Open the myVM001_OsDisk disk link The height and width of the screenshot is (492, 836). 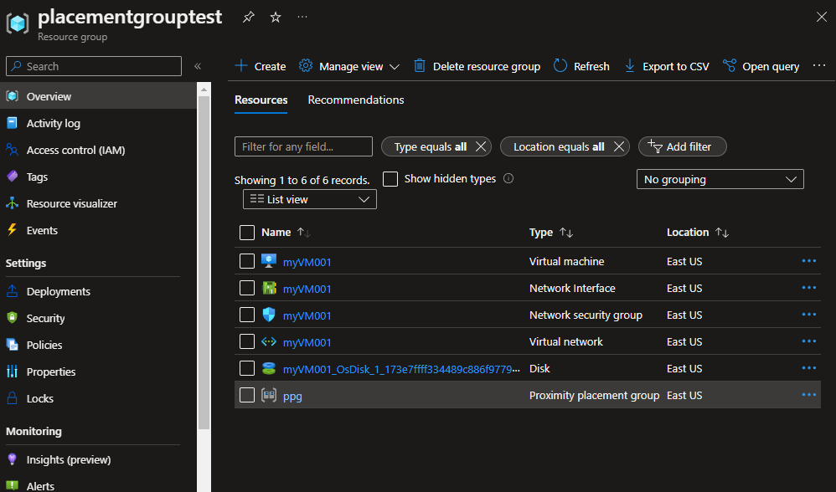tap(401, 369)
